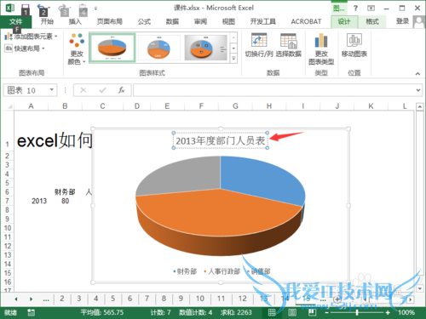Switch to the Insert (插入) tab
The image size is (426, 319).
(x=75, y=21)
